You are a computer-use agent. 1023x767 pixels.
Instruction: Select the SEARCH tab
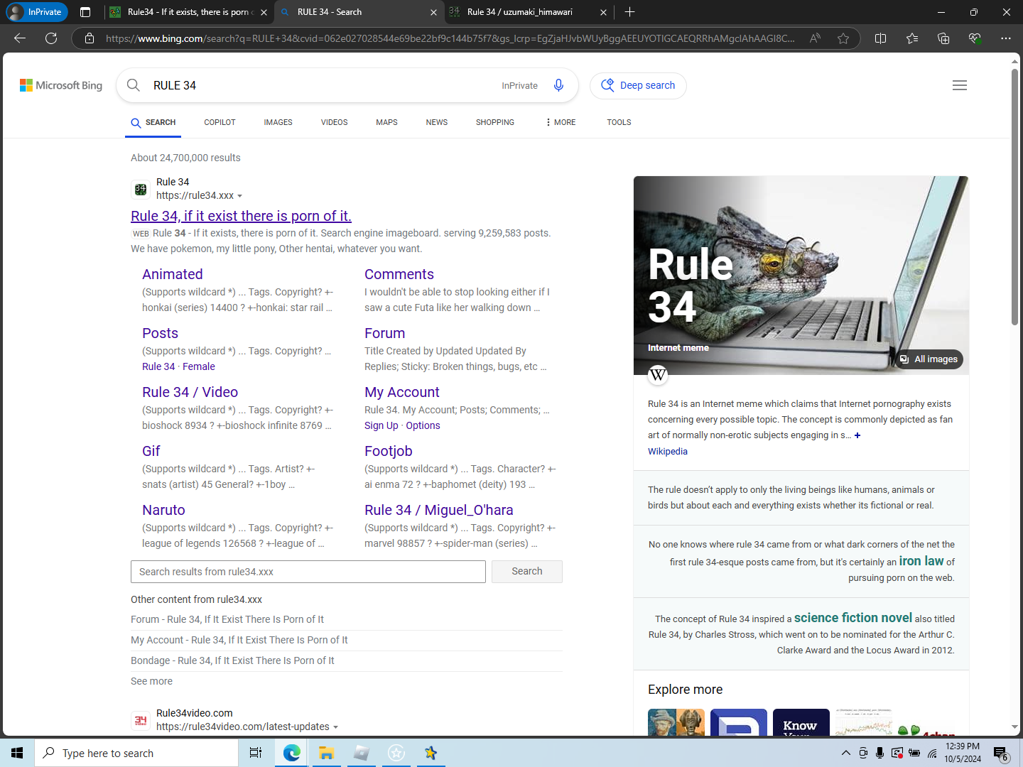[153, 122]
